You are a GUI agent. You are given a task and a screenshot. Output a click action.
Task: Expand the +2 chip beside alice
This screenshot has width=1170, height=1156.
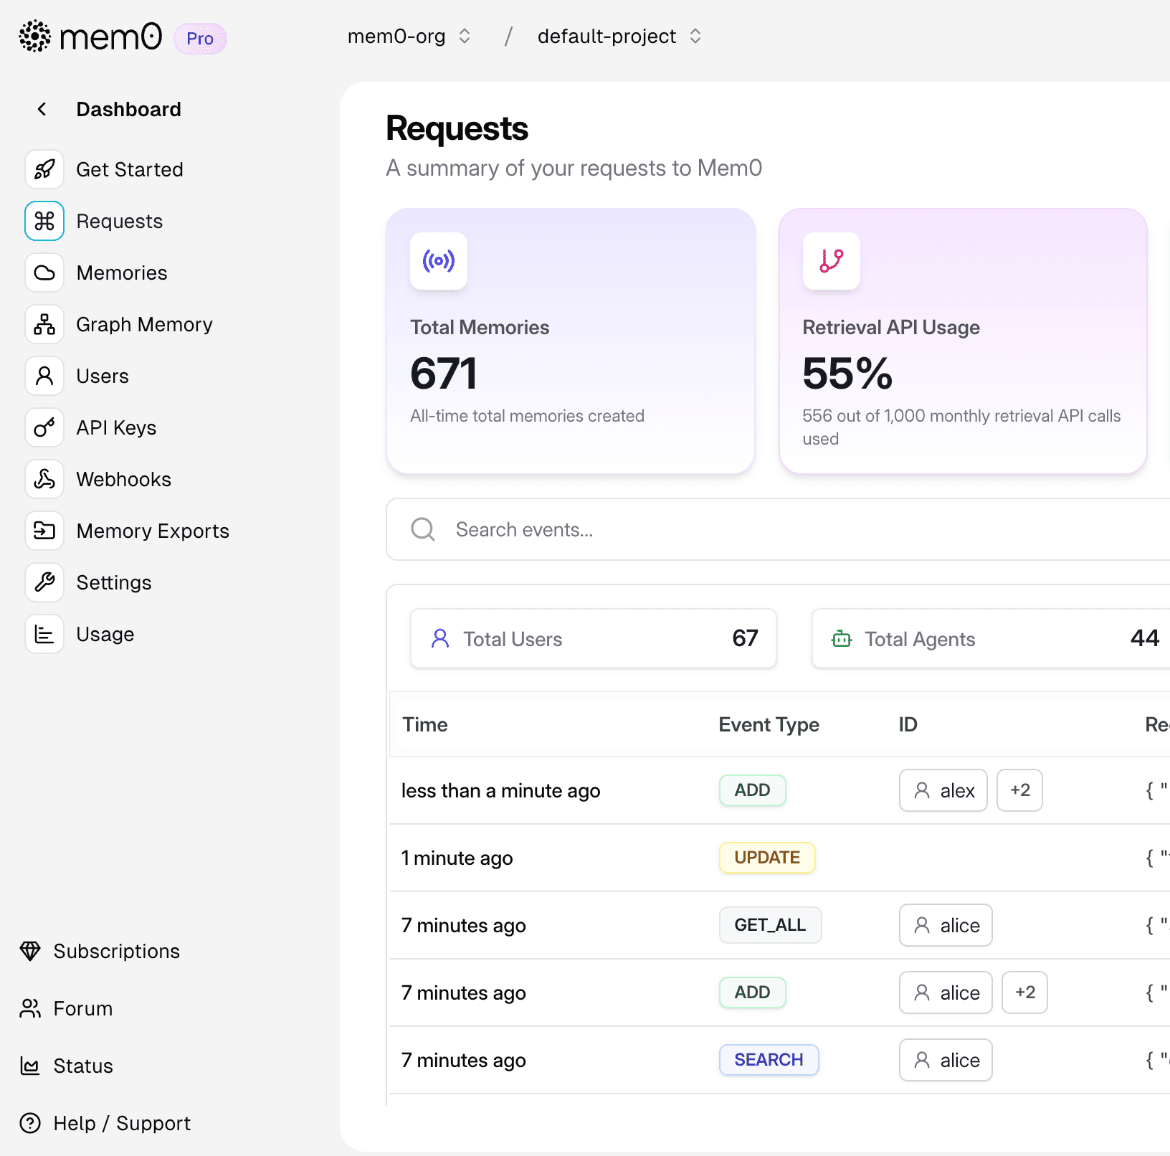click(1025, 992)
